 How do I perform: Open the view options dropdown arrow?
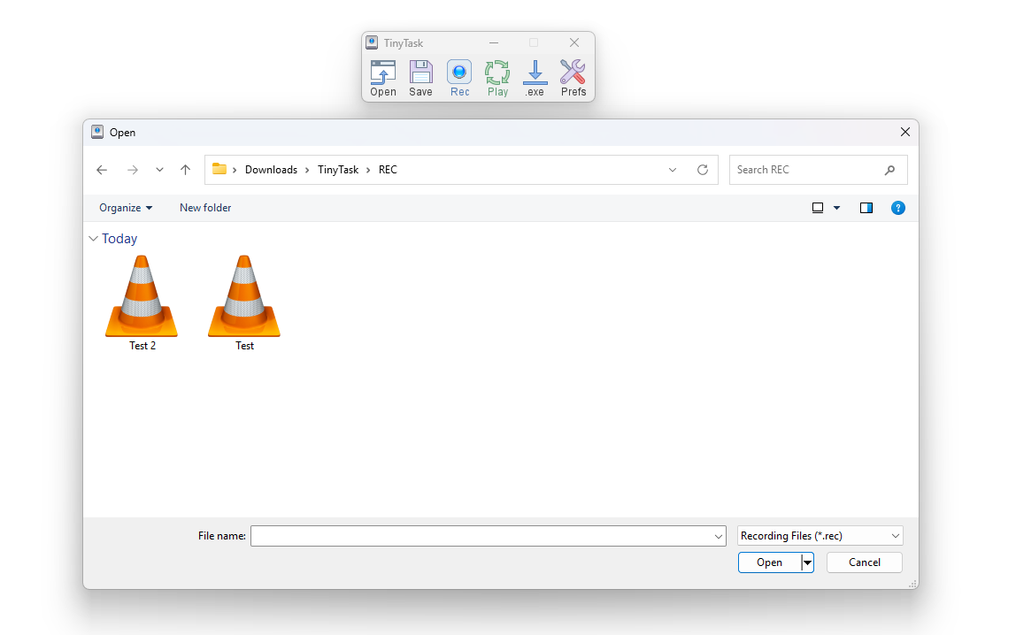pyautogui.click(x=836, y=208)
